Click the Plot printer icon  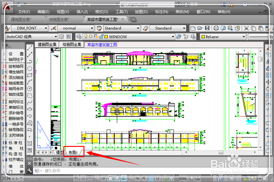click(216, 28)
